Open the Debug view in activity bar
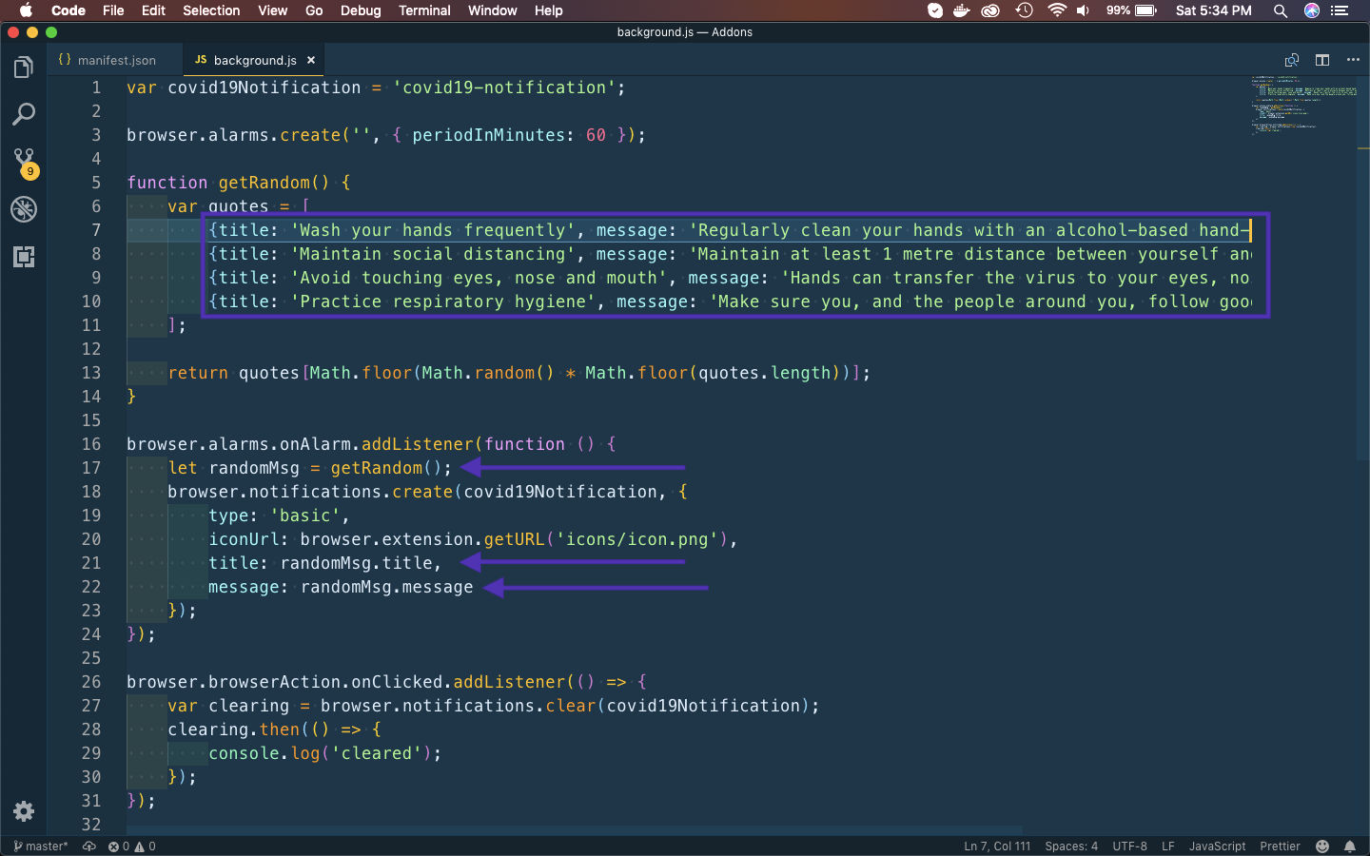This screenshot has height=856, width=1370. tap(24, 209)
